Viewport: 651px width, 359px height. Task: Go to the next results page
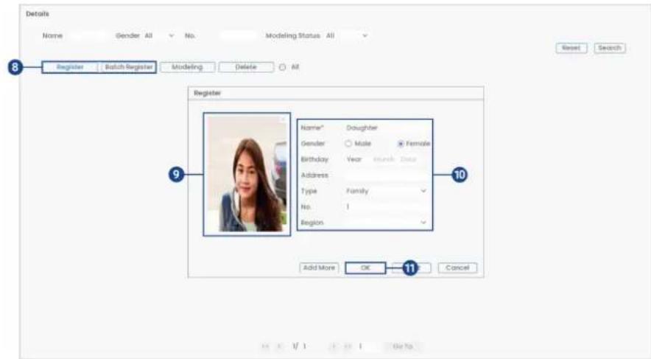tap(334, 346)
